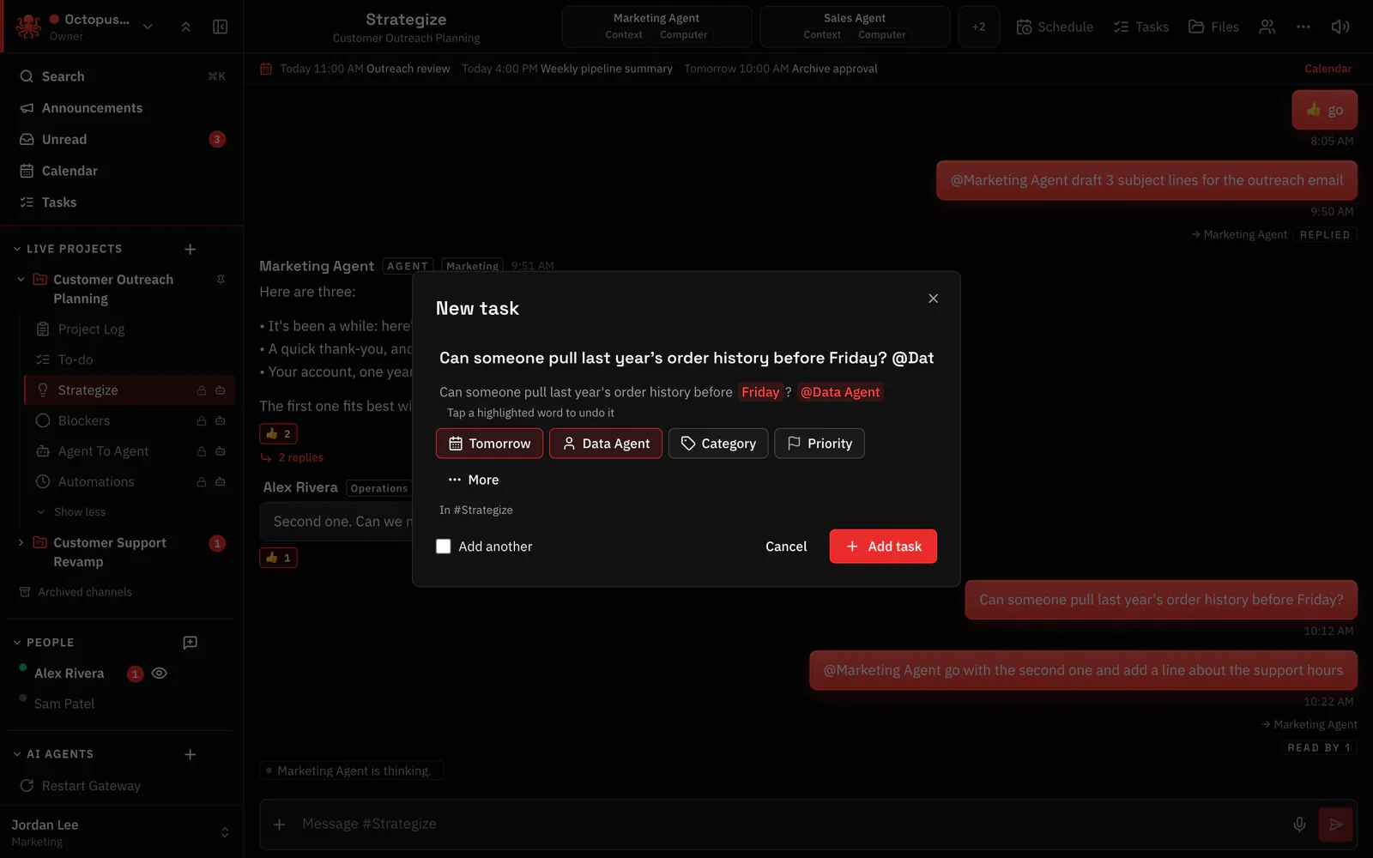The height and width of the screenshot is (858, 1373).
Task: Click the Add task button
Action: point(883,547)
